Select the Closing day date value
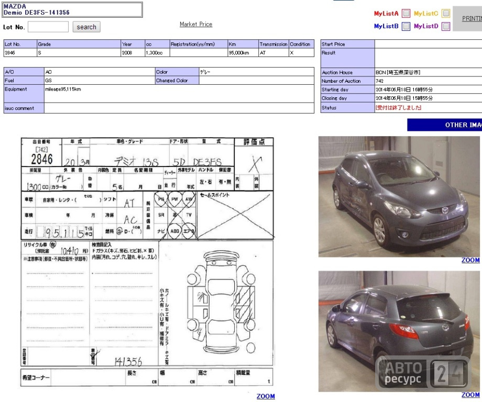The width and height of the screenshot is (482, 402). click(x=404, y=98)
